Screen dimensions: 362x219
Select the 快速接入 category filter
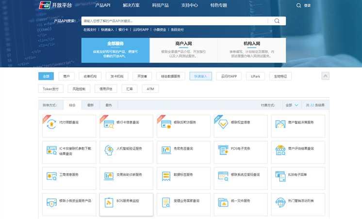[x=200, y=76]
